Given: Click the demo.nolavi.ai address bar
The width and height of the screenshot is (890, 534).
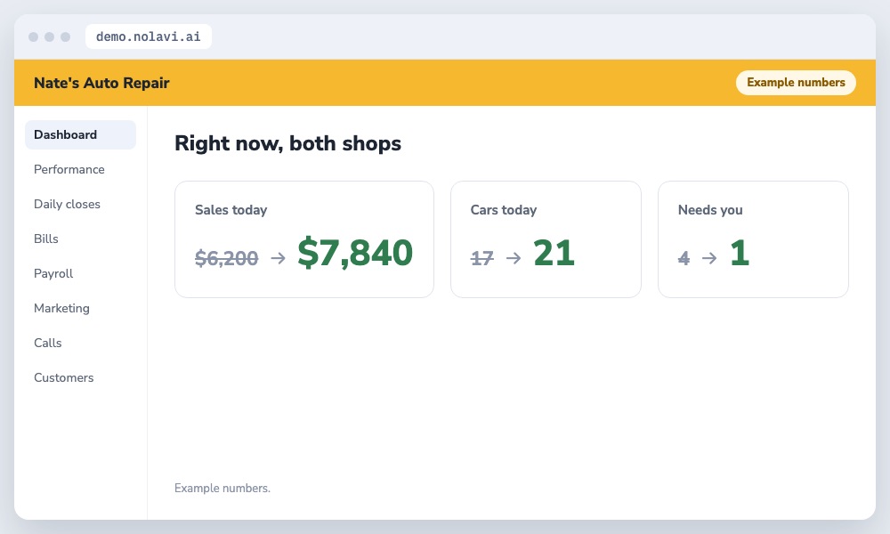Looking at the screenshot, I should [148, 36].
